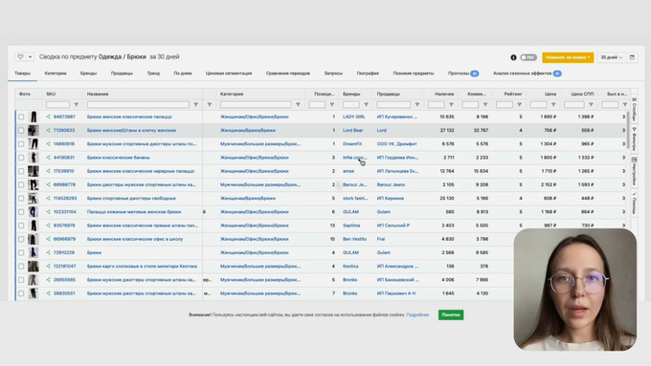Click the filter funnel under Рейтинг column
The width and height of the screenshot is (651, 366).
tap(519, 104)
